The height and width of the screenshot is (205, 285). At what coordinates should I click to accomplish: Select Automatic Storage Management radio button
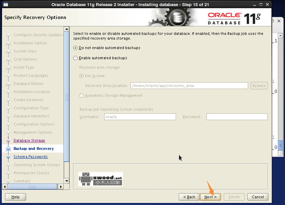(x=81, y=96)
